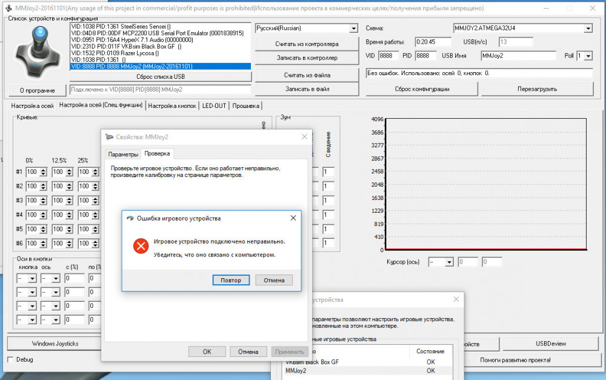Image resolution: width=606 pixels, height=380 pixels.
Task: Open the first ось dropdown in Оси в кнопки
Action: tap(56, 278)
